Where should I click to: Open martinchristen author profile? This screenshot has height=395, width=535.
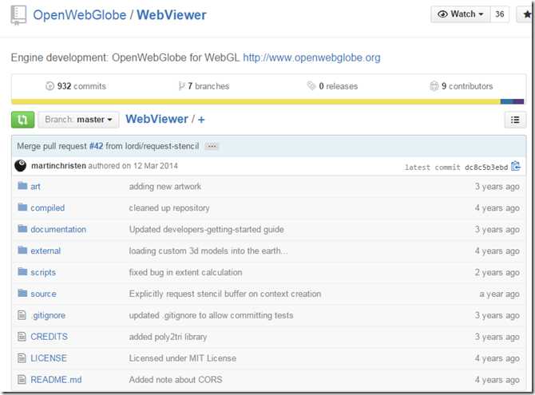[58, 166]
